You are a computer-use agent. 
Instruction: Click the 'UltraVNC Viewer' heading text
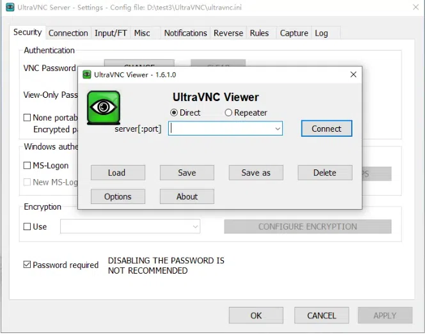pos(216,97)
